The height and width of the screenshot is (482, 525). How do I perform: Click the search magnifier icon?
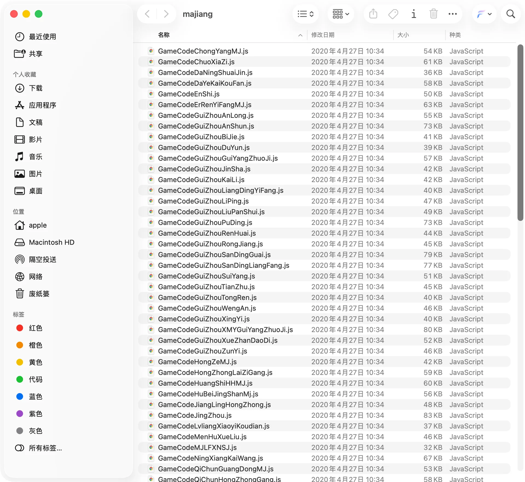tap(511, 14)
